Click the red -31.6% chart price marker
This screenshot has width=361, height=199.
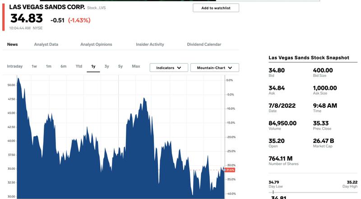[x=230, y=170]
